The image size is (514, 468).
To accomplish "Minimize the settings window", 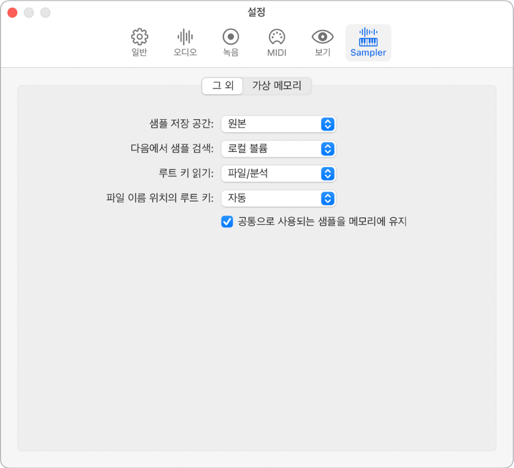I will coord(28,11).
